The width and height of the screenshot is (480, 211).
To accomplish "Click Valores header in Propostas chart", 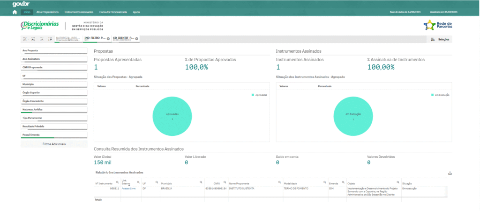I will pyautogui.click(x=102, y=87).
